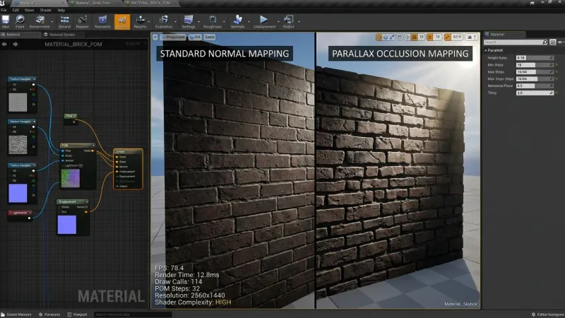Click the Some viewport button

coord(209,37)
